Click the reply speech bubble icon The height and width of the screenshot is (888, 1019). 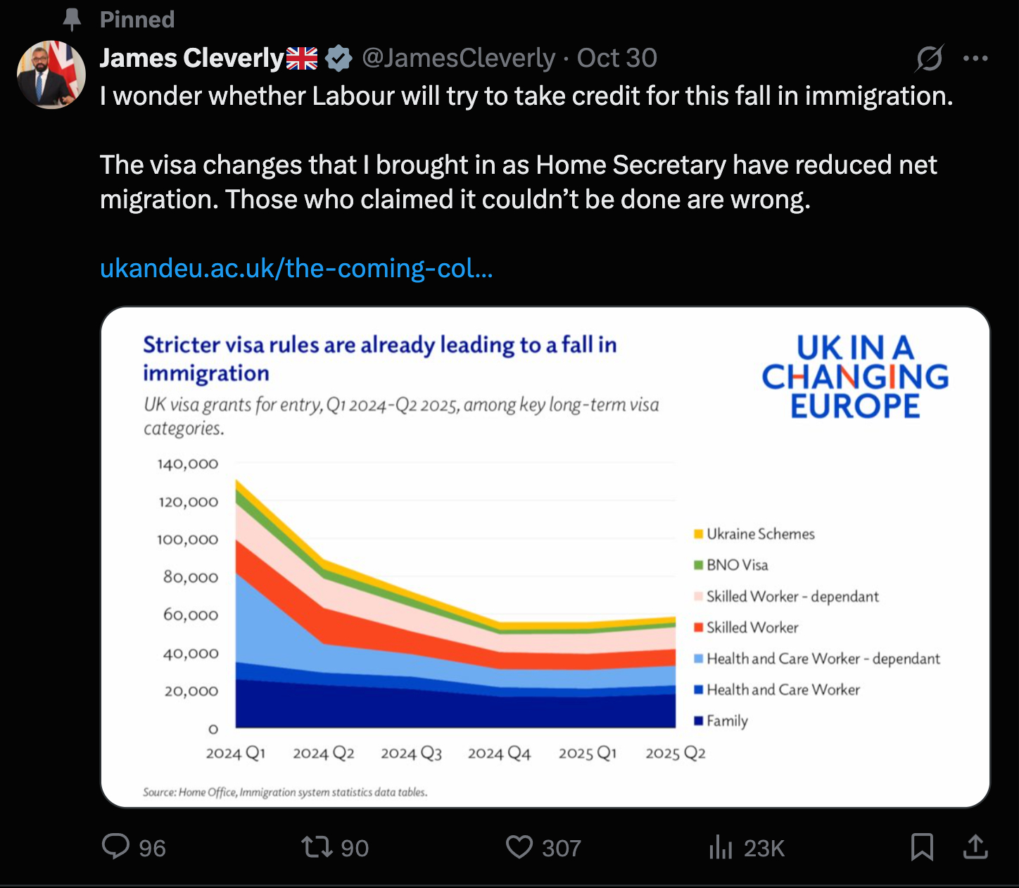coord(116,846)
